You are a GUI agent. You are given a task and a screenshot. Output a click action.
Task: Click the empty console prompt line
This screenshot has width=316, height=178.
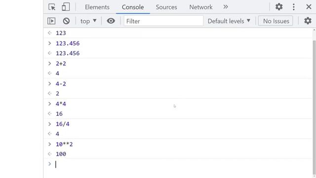pos(178,164)
